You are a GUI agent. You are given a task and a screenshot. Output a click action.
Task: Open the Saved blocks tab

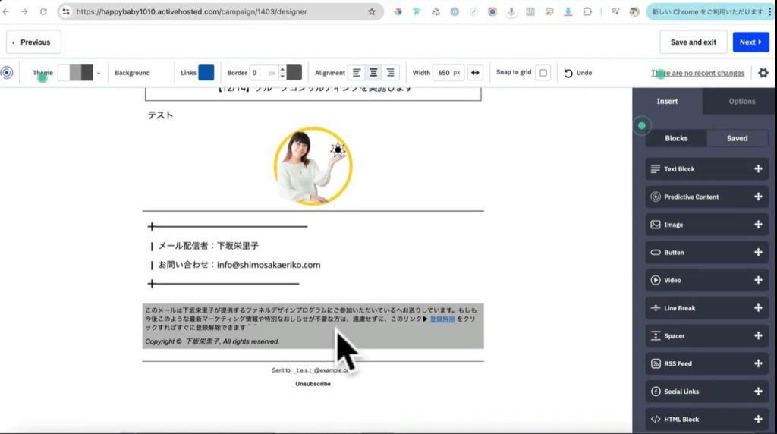click(737, 138)
